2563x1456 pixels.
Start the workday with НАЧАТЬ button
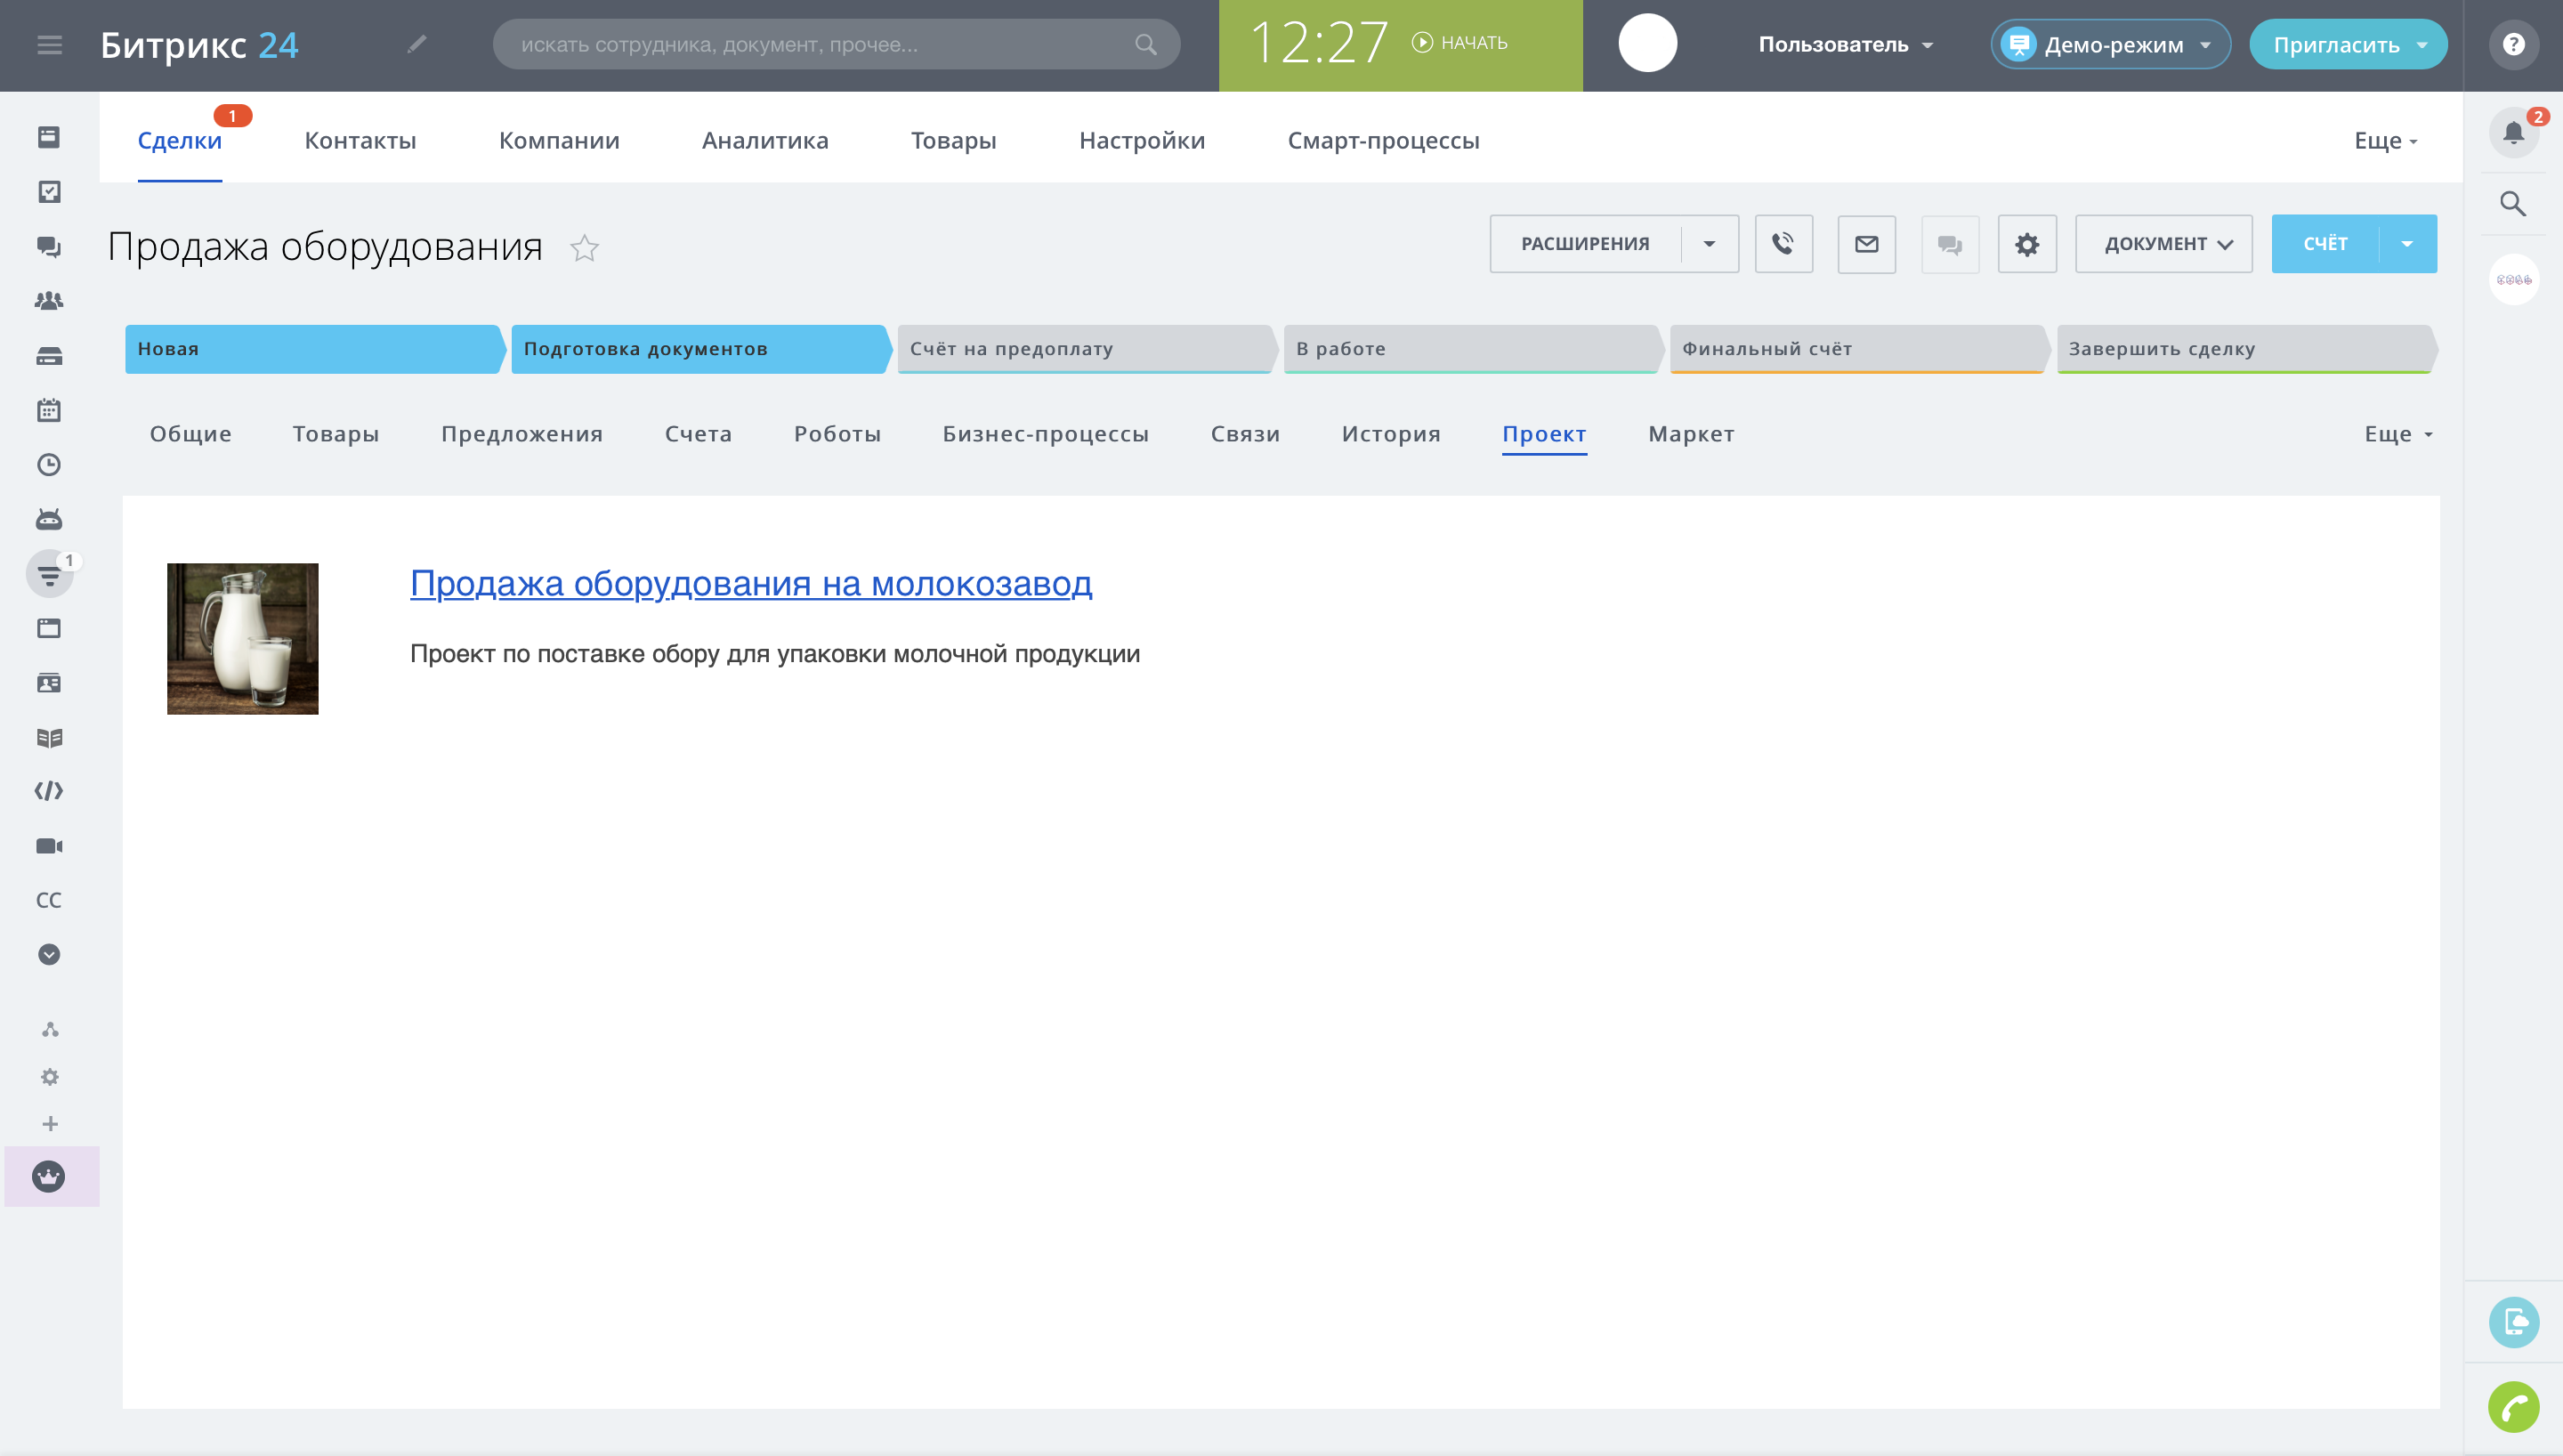click(1460, 43)
